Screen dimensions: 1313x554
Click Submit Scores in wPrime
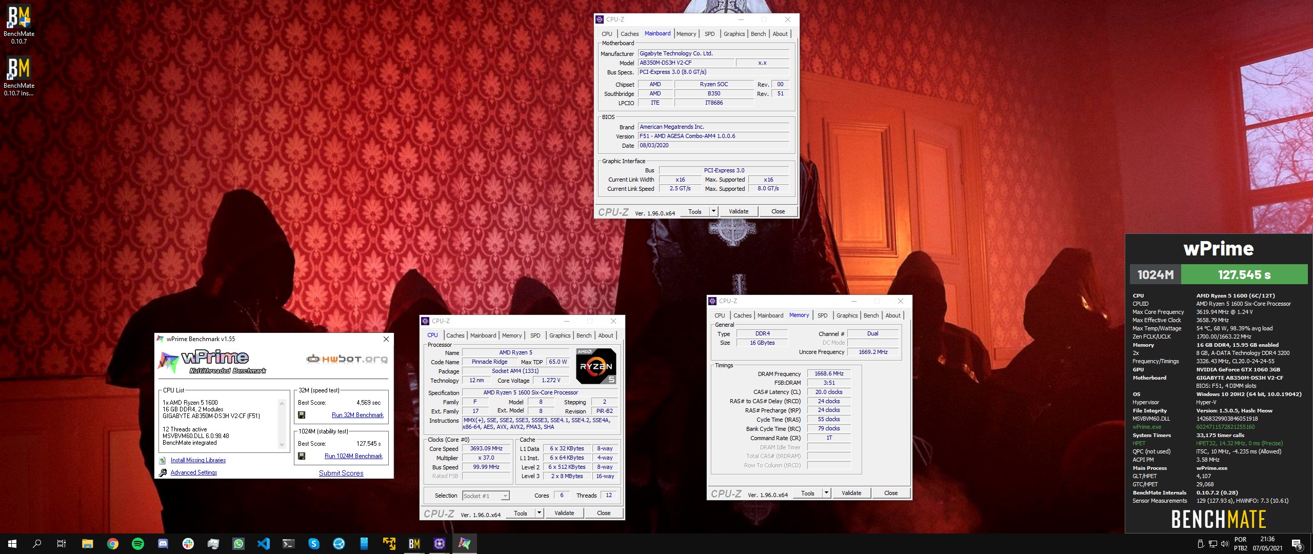pos(341,473)
